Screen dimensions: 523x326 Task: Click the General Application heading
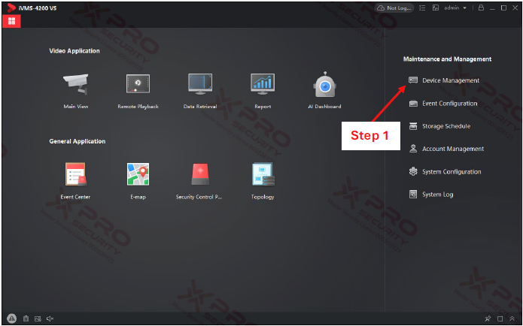(x=78, y=141)
